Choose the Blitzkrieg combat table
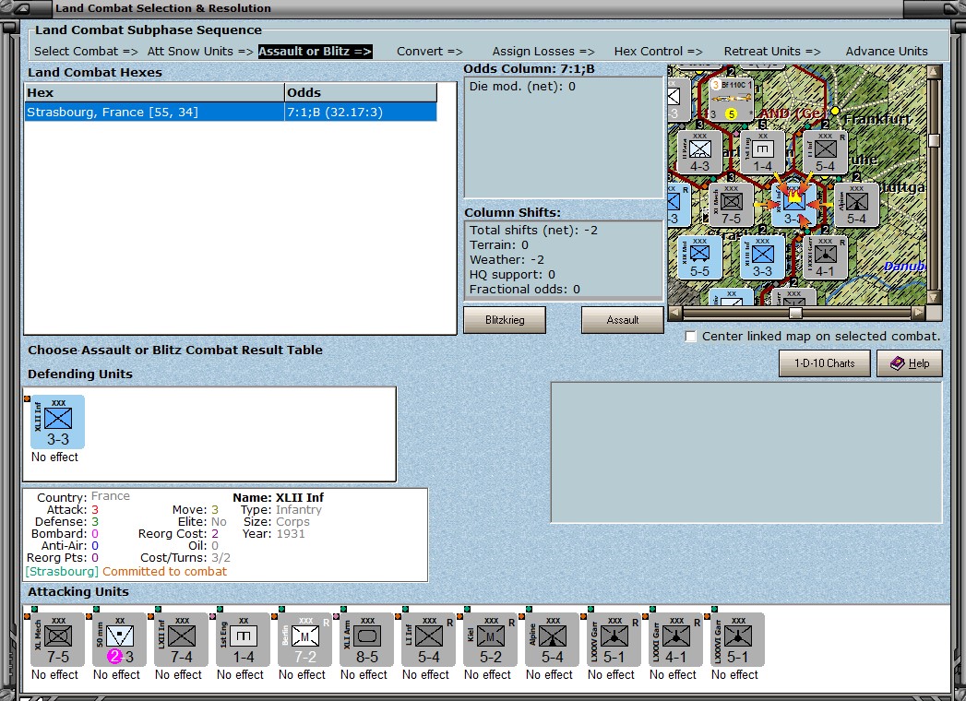 coord(505,320)
